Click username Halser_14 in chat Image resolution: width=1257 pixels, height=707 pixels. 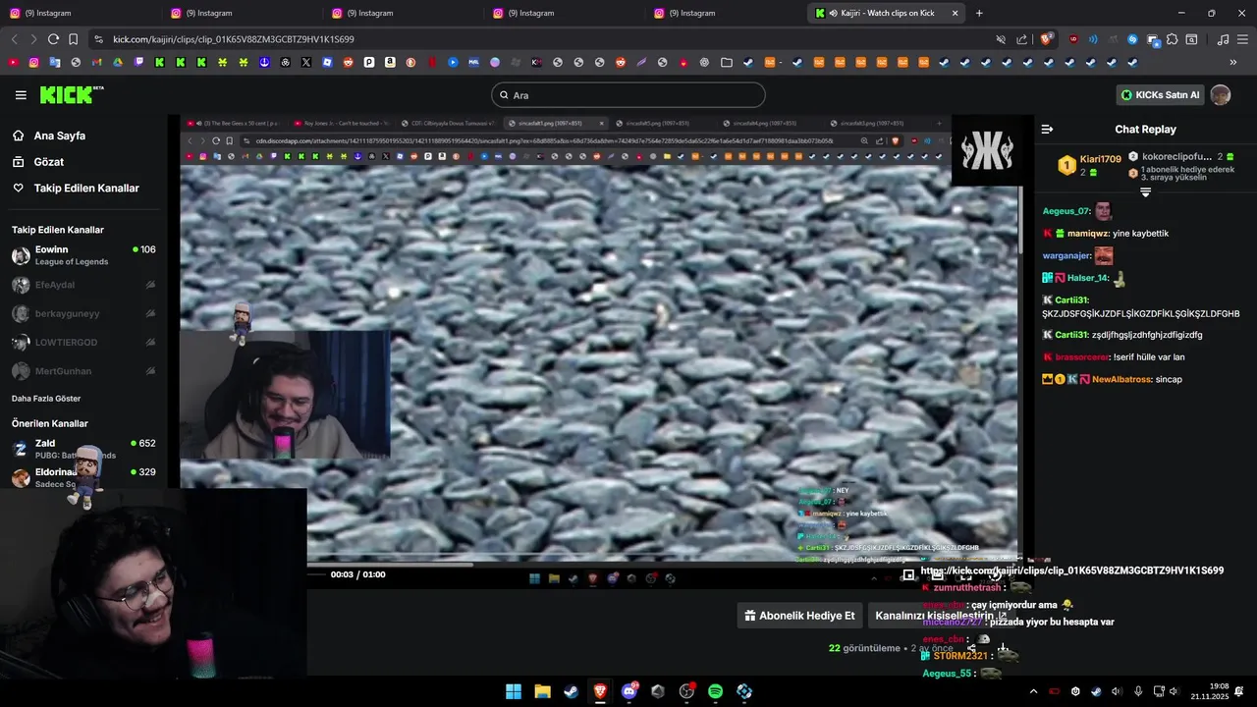coord(1088,278)
